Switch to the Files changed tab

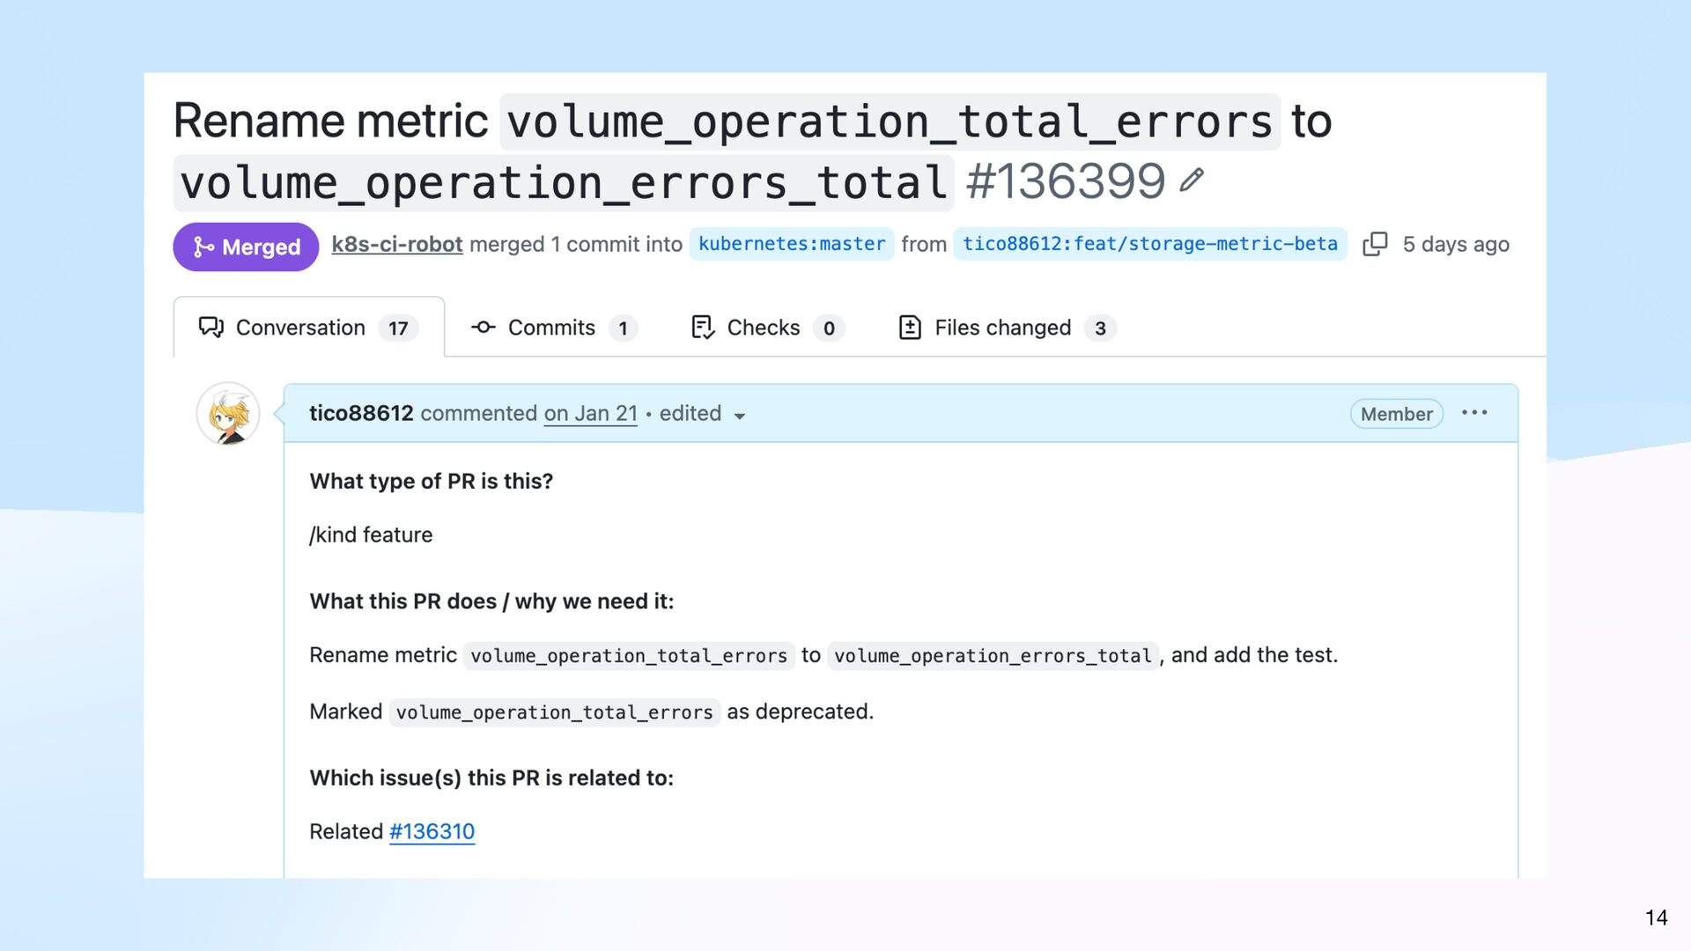click(1002, 328)
